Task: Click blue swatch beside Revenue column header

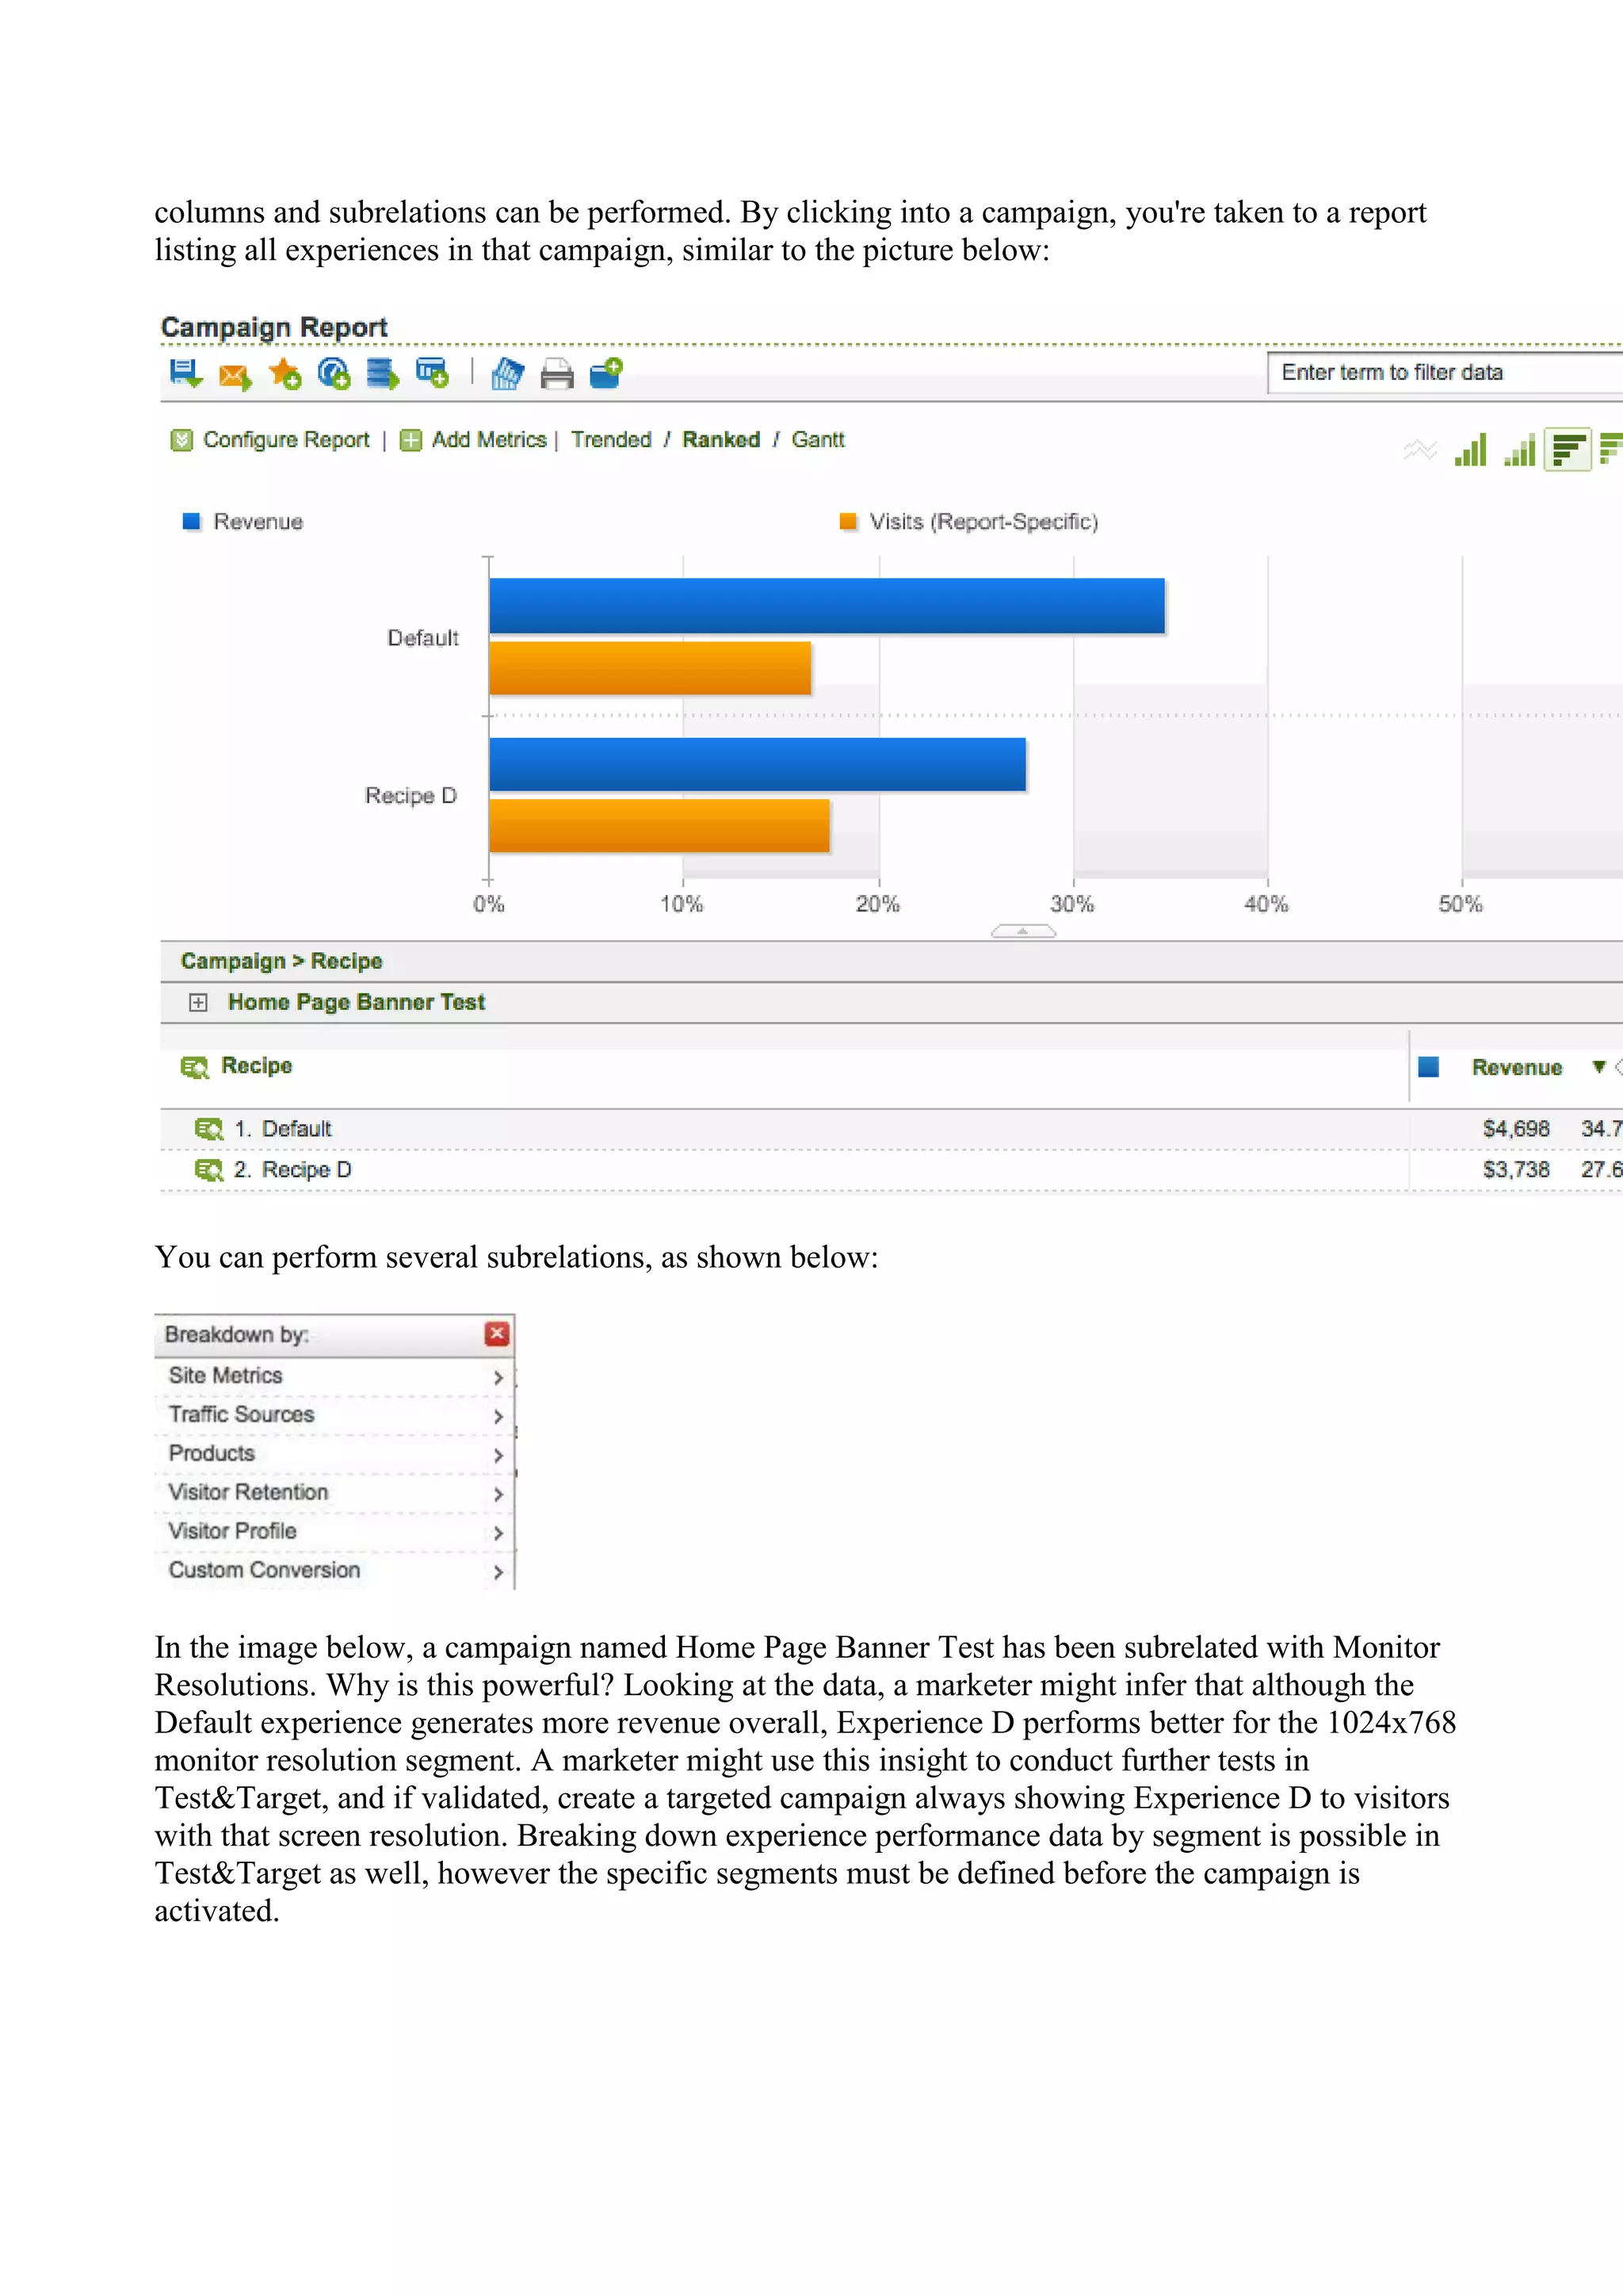Action: [1428, 1067]
